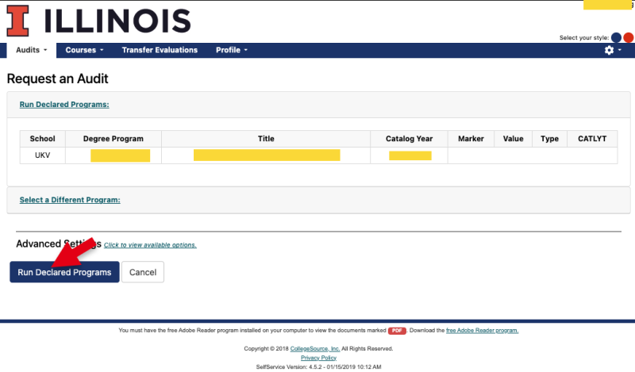Image resolution: width=635 pixels, height=372 pixels.
Task: Open the settings gear menu
Action: point(612,50)
